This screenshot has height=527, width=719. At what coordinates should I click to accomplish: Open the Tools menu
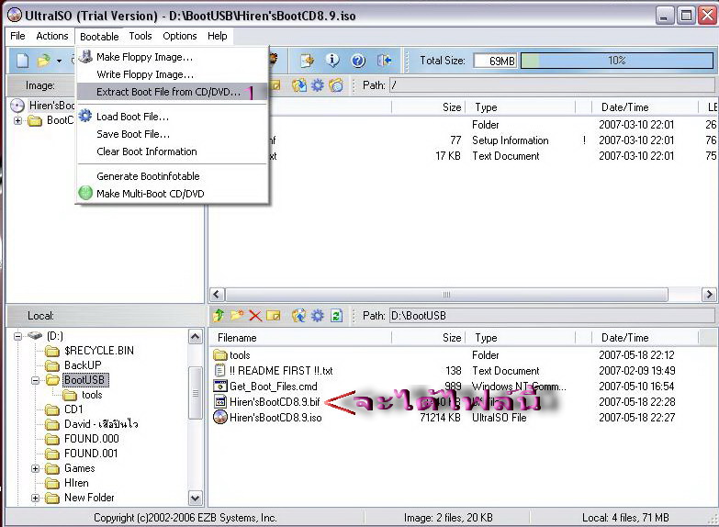140,36
